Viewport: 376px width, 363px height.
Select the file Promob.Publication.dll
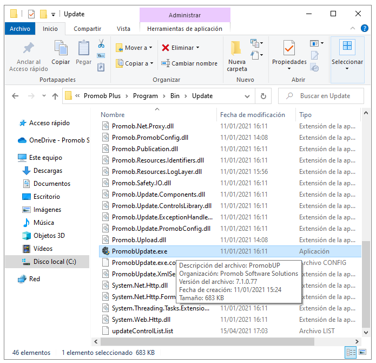pos(145,149)
